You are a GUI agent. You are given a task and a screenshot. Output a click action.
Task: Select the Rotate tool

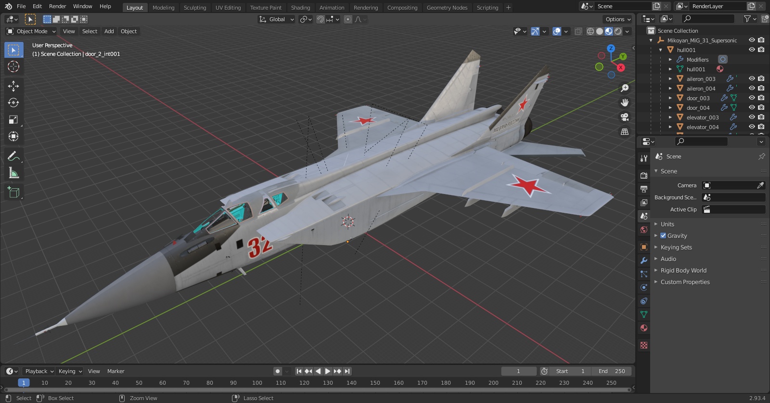13,103
